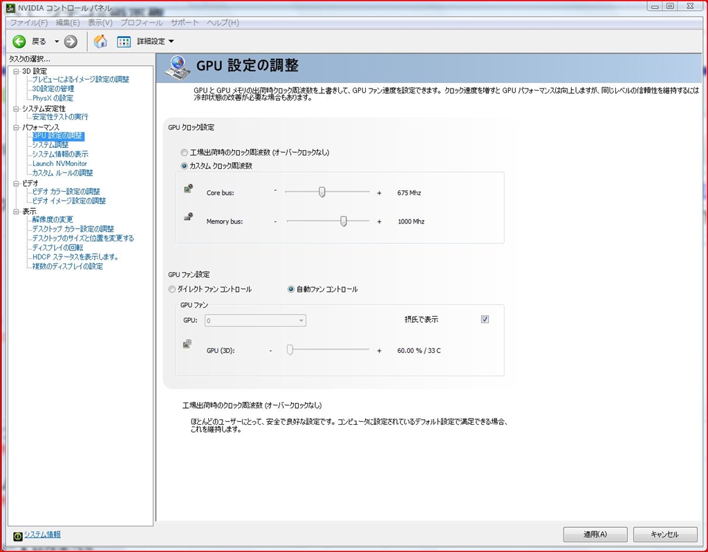This screenshot has width=708, height=552.
Task: Click the Memory bus slider thumb
Action: 344,221
